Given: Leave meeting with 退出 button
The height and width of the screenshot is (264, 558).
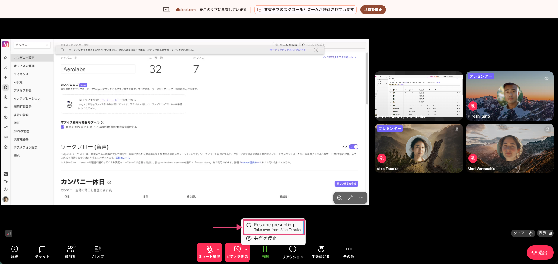Looking at the screenshot, I should [540, 253].
